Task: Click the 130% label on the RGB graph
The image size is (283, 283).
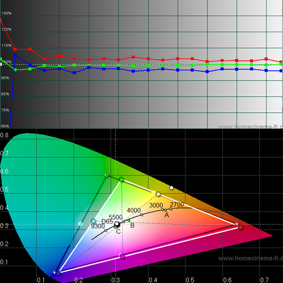Action: (x=6, y=13)
